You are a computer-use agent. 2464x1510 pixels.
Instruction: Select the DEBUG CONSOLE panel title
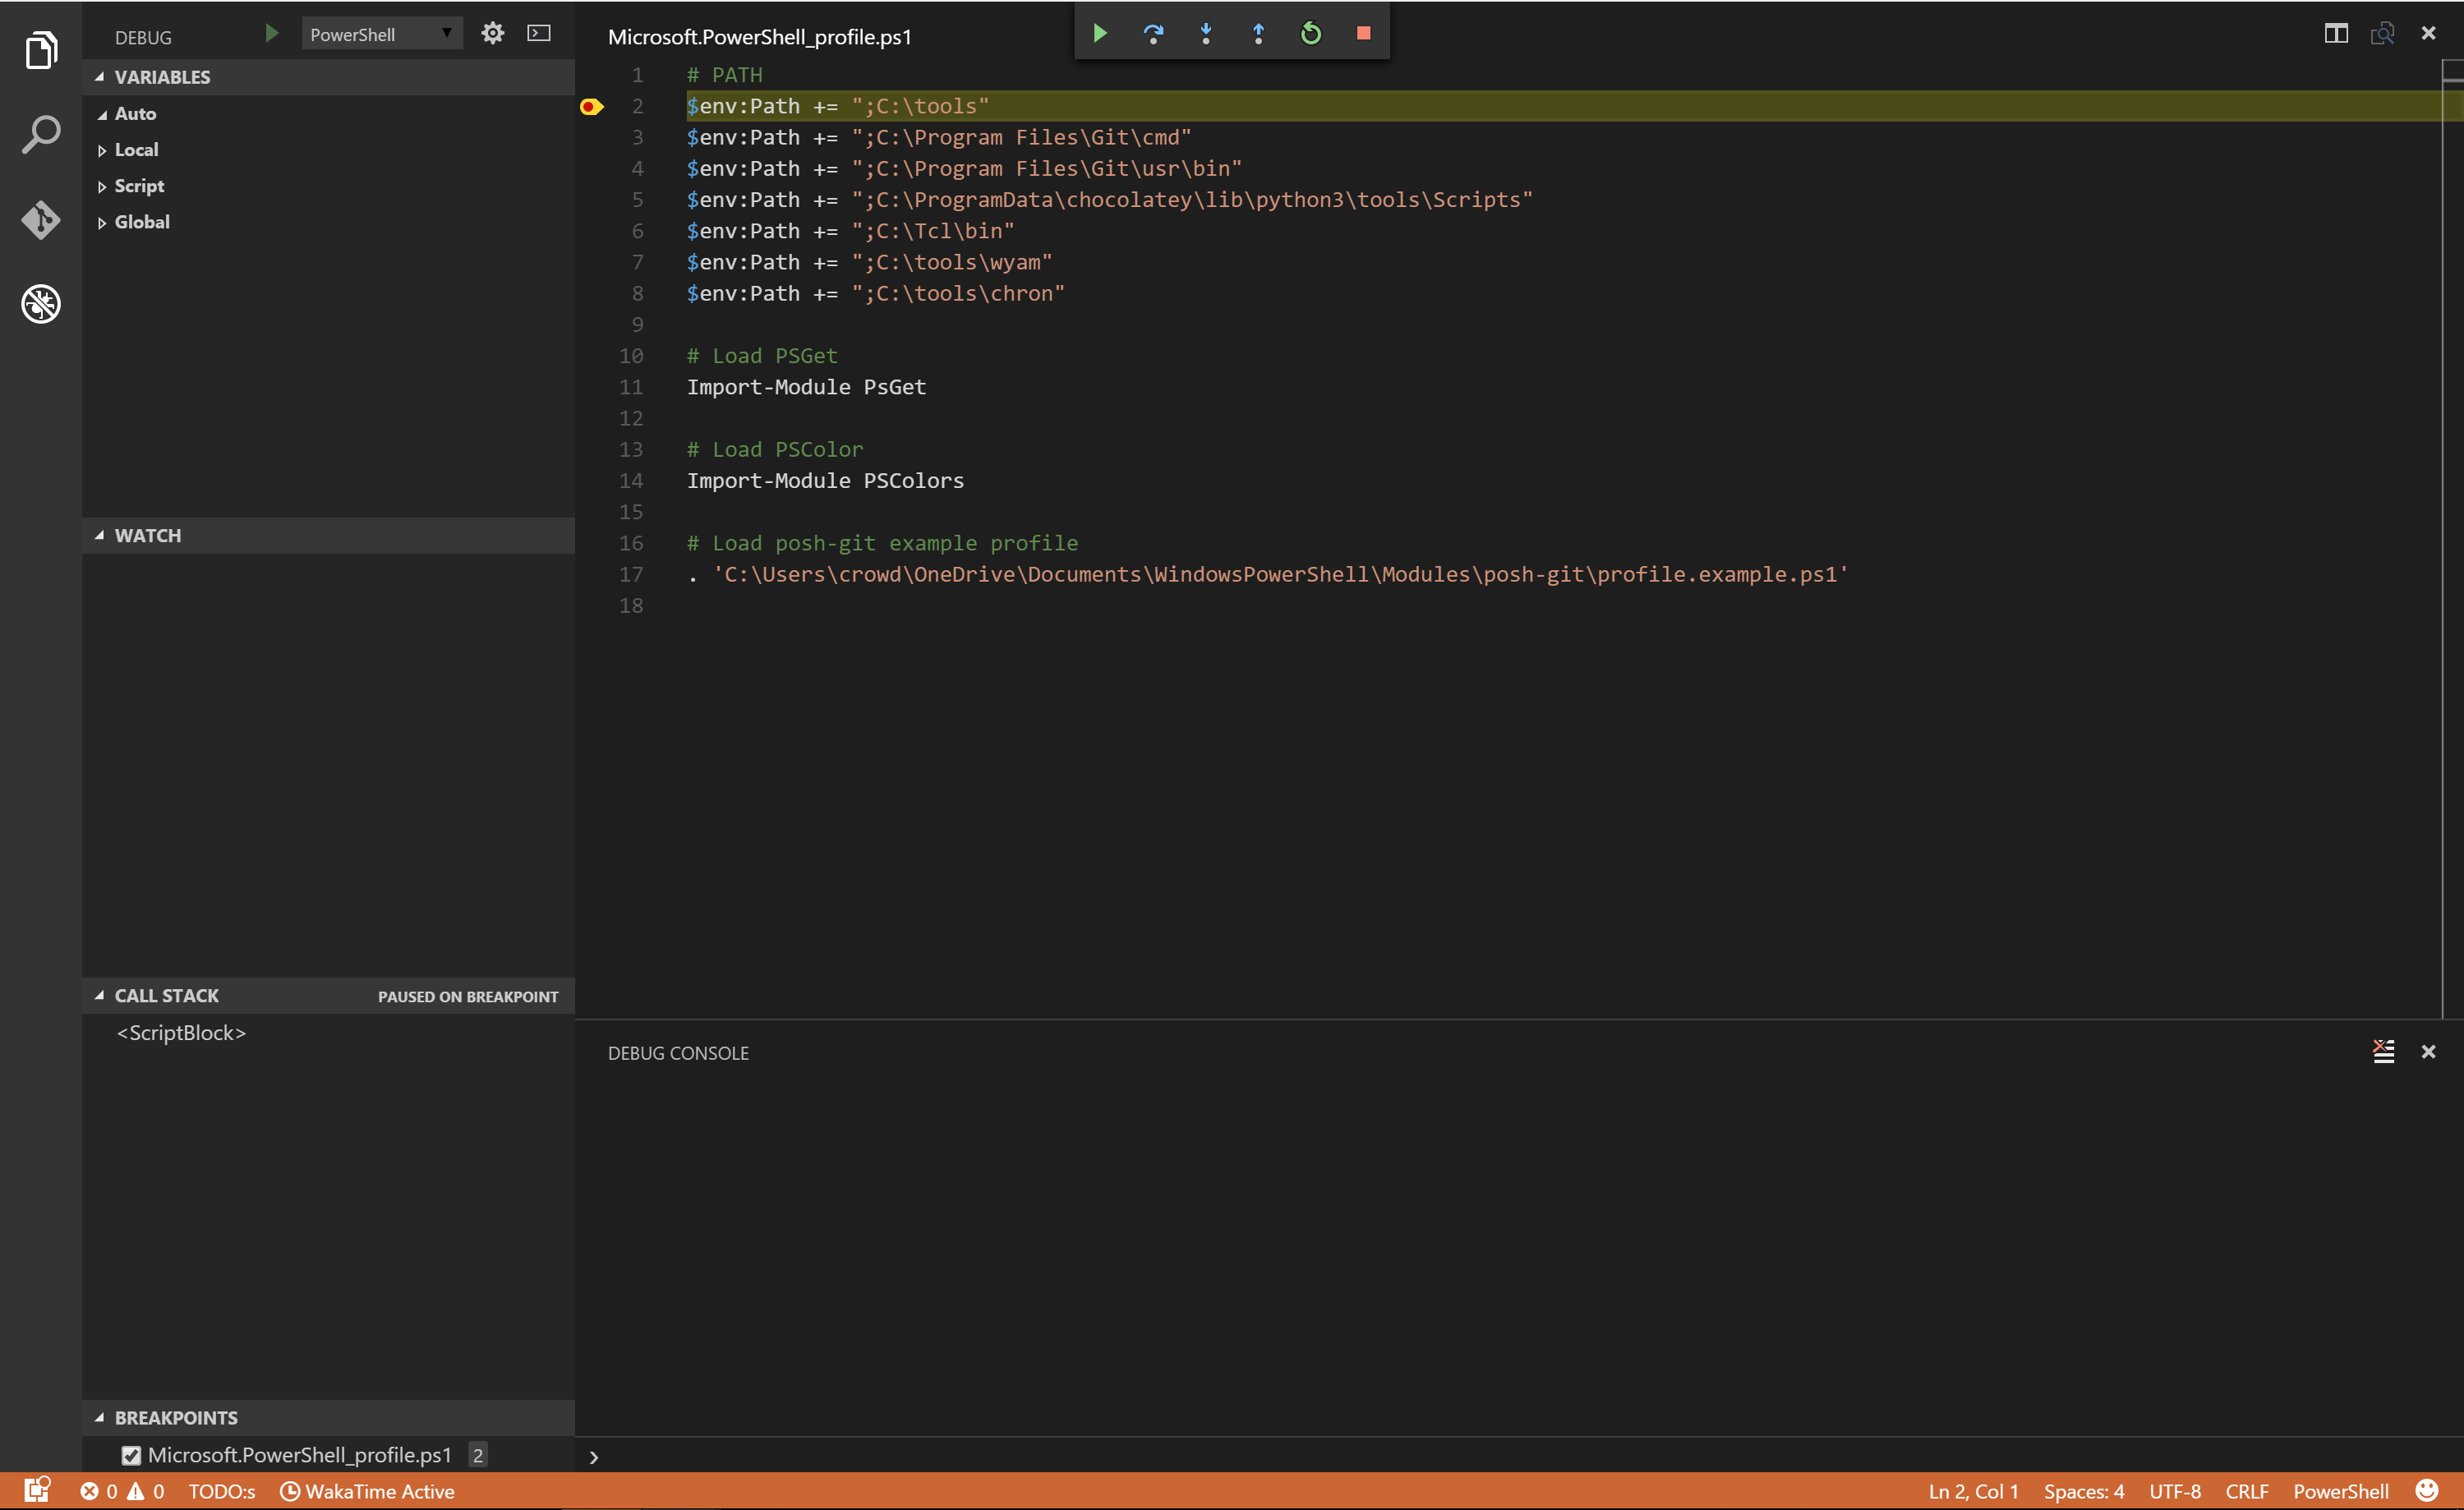coord(678,1053)
